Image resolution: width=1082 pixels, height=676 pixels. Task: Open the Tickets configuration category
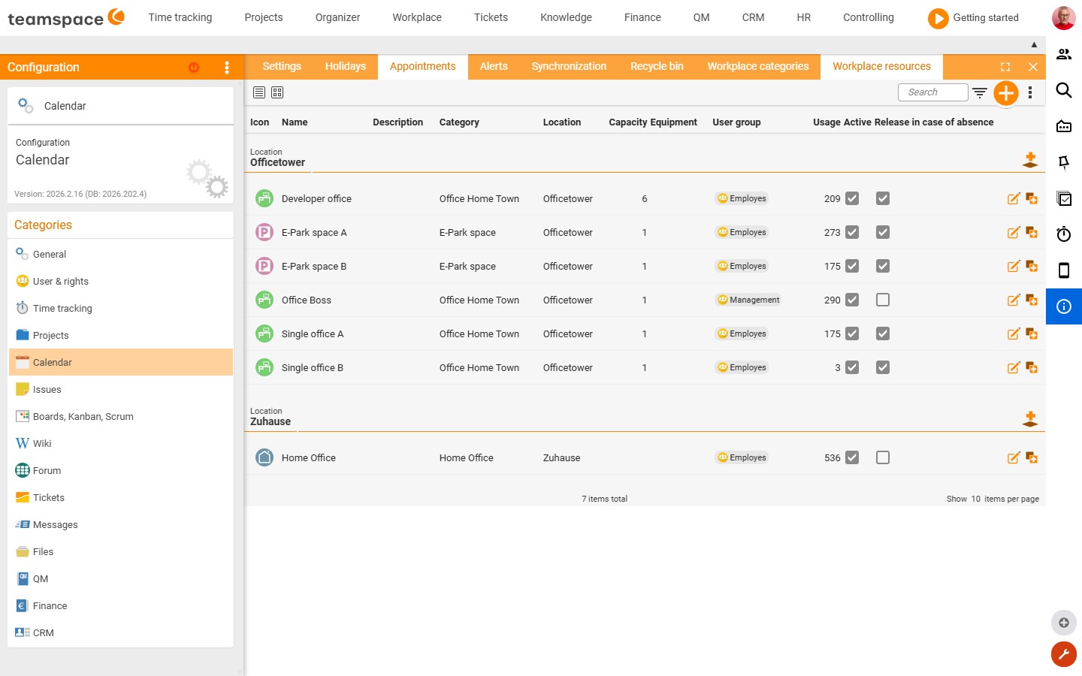pyautogui.click(x=121, y=497)
